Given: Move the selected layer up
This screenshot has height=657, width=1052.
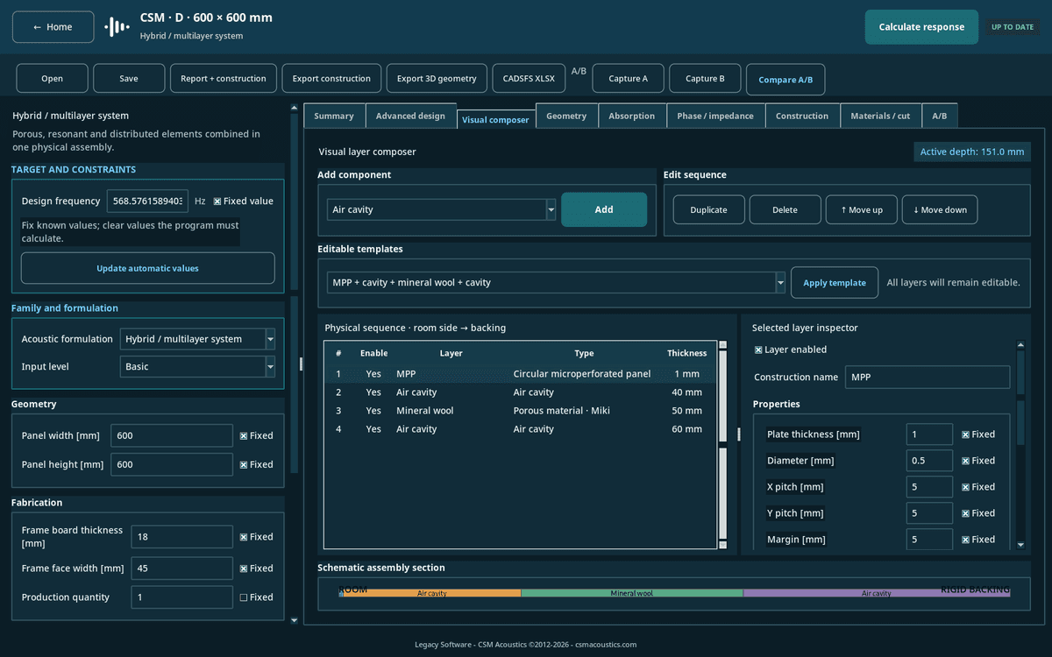Looking at the screenshot, I should click(861, 209).
